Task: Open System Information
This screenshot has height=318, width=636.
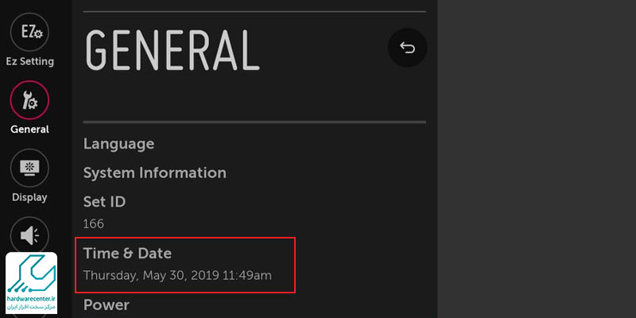Action: coord(154,173)
